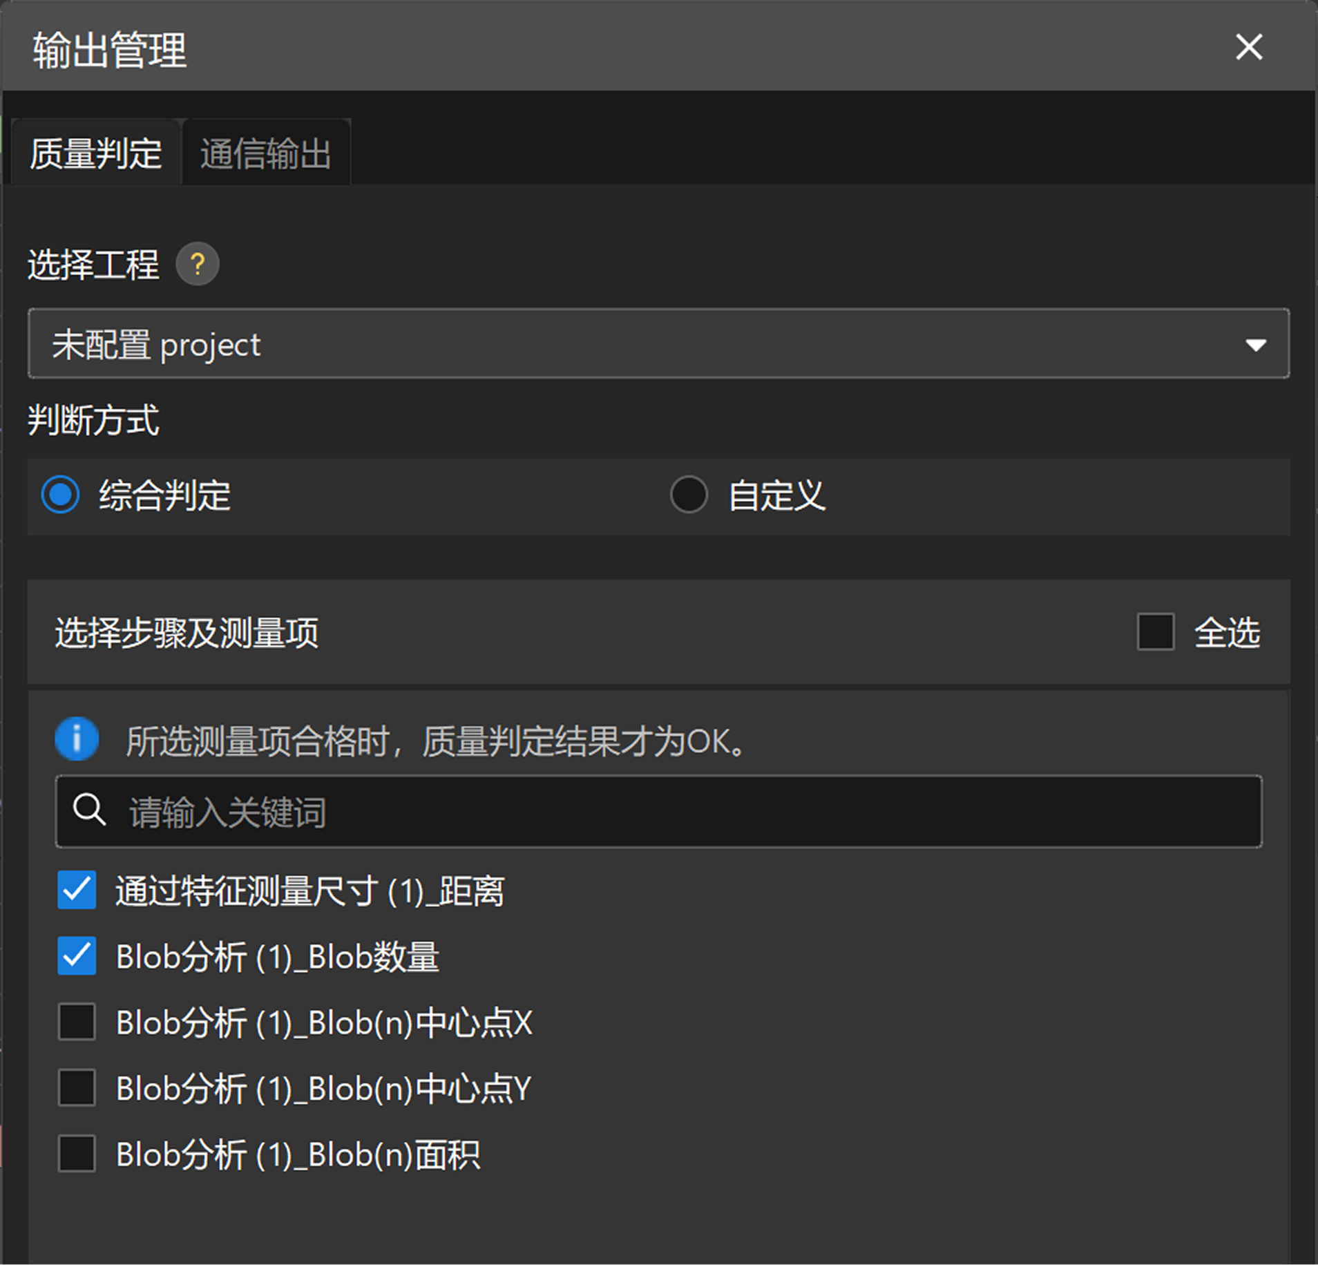Screen dimensions: 1318x1265
Task: Click the Blob分析 (1)_Blob数量 label
Action: [x=277, y=957]
